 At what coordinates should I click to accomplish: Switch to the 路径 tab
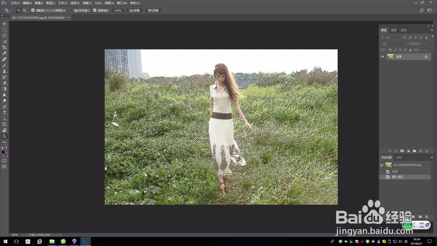pyautogui.click(x=403, y=30)
